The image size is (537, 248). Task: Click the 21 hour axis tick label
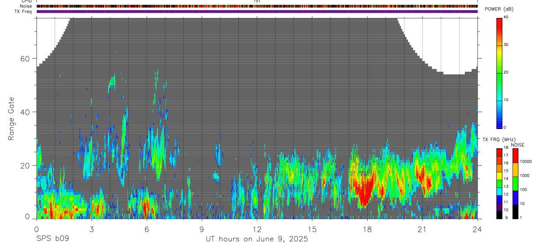[x=422, y=230]
